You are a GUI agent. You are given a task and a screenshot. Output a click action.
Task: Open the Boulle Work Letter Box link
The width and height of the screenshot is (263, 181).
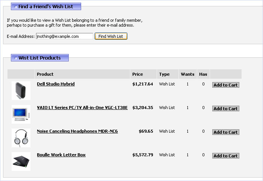[61, 155]
